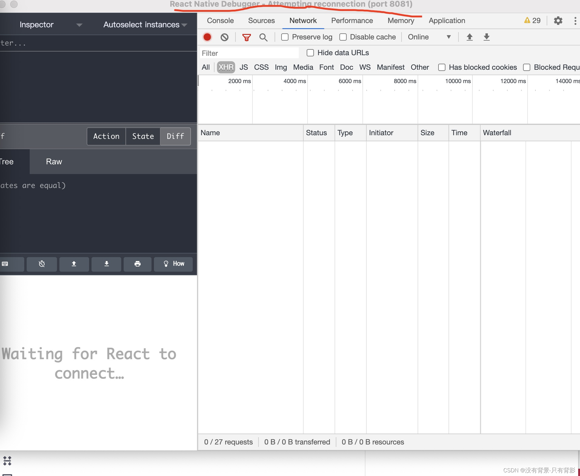Check Blocked Requests checkbox
The height and width of the screenshot is (476, 580).
point(527,67)
